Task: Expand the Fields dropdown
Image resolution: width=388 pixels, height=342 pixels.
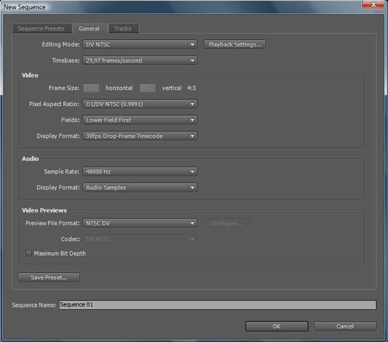Action: [x=140, y=120]
